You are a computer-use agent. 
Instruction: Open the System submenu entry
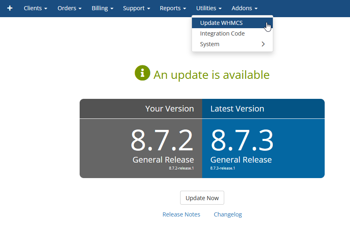(232, 44)
